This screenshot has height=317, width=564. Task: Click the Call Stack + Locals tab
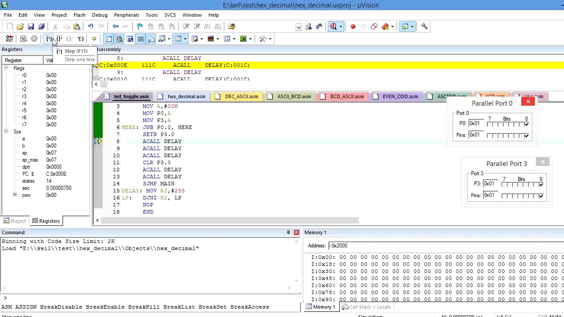point(366,307)
